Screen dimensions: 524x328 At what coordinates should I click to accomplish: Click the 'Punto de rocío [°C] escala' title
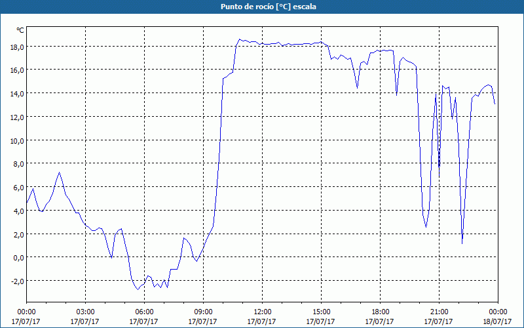269,7
